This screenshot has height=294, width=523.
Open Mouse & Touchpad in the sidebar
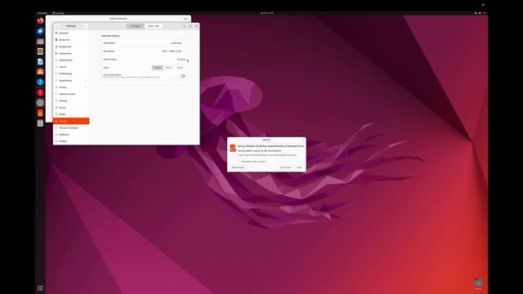71,127
